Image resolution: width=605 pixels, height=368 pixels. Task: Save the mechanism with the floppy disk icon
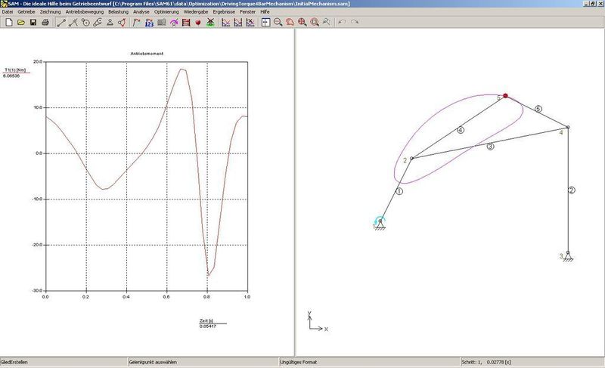[33, 23]
